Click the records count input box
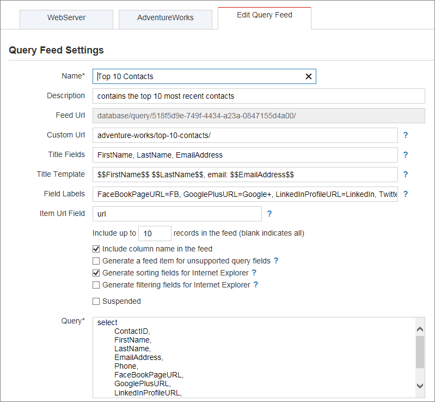This screenshot has width=435, height=402. pyautogui.click(x=155, y=233)
